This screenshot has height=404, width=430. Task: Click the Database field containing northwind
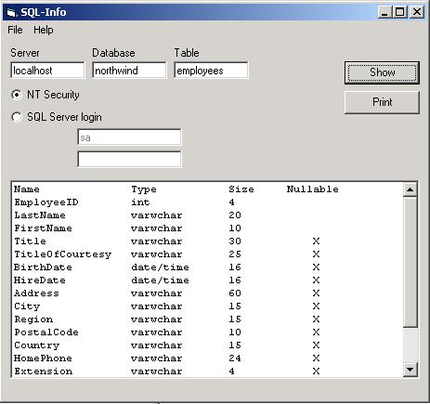pyautogui.click(x=129, y=71)
